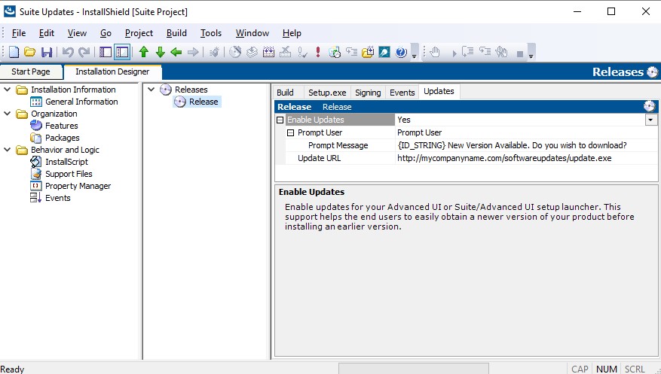Collapse the Enable Updates property group
The image size is (661, 374).
[x=280, y=120]
